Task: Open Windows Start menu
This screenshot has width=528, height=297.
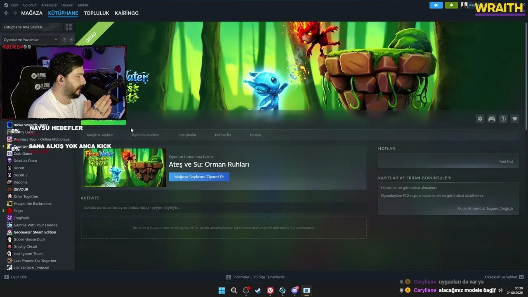Action: click(x=222, y=290)
